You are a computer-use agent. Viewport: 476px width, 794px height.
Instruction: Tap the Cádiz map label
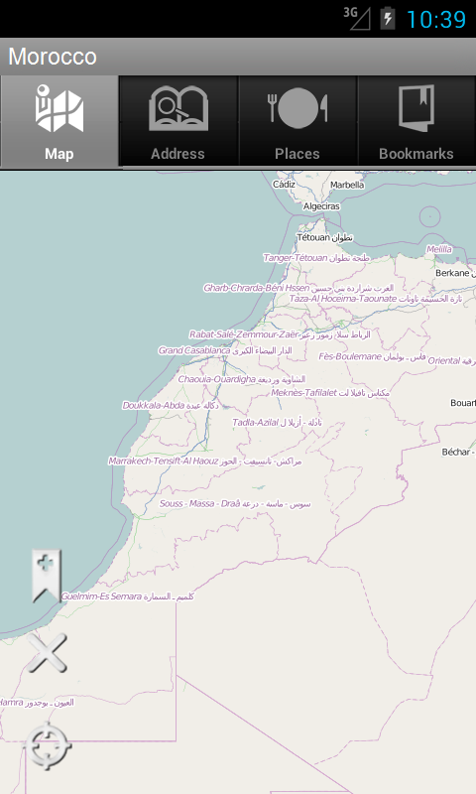point(284,185)
